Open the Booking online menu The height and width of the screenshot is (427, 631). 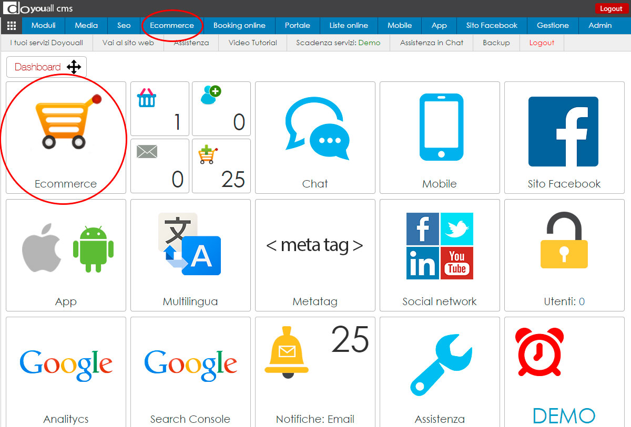tap(239, 25)
